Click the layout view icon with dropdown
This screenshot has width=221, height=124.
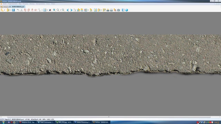[86, 10]
